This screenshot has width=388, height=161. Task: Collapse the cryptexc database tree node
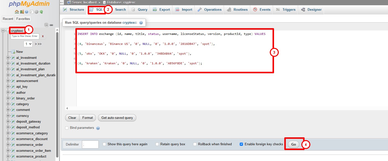(x=3, y=31)
